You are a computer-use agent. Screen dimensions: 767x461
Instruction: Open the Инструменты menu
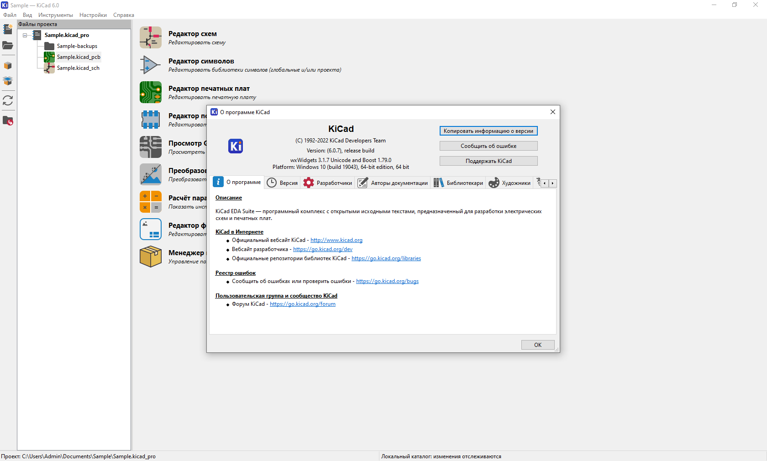click(x=55, y=15)
